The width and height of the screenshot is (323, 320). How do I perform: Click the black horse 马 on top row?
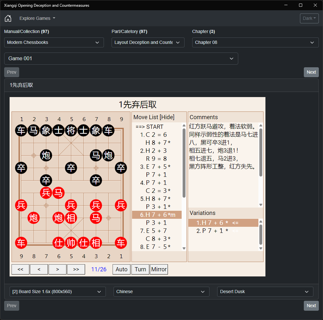click(34, 130)
